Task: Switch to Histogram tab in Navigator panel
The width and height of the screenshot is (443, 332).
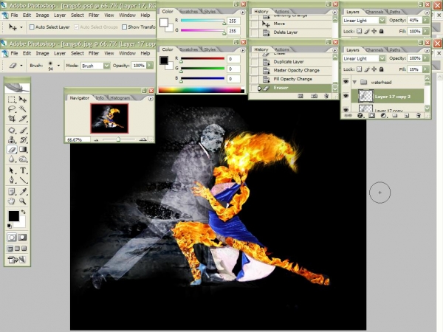Action: pyautogui.click(x=120, y=97)
